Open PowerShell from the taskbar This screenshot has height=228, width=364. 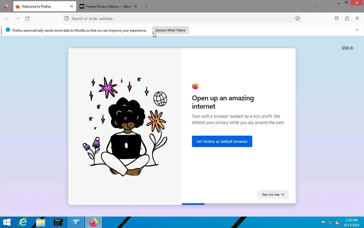[76, 222]
